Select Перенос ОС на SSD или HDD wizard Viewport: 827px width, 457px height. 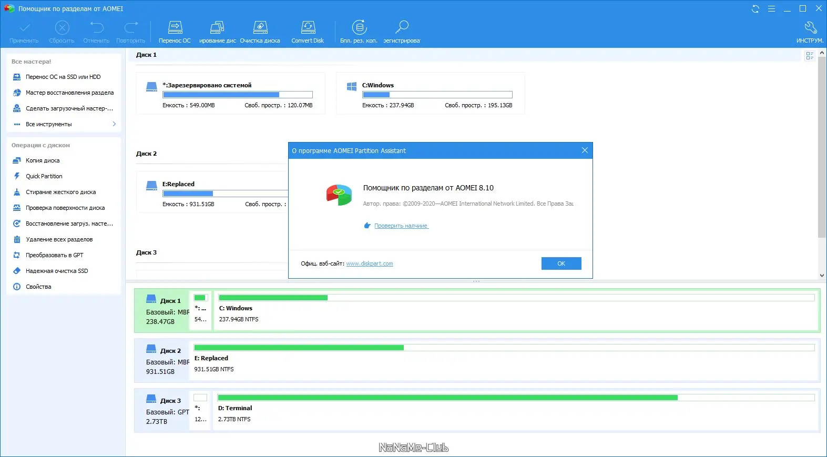(64, 77)
